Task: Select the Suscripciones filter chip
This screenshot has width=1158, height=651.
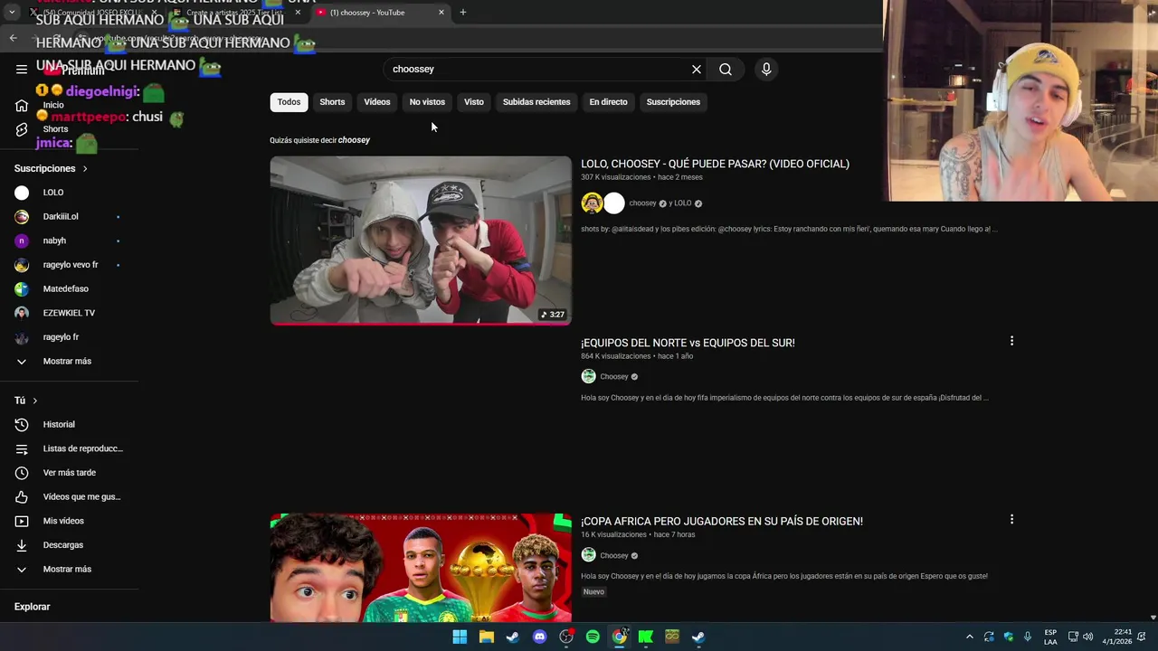Action: click(673, 102)
